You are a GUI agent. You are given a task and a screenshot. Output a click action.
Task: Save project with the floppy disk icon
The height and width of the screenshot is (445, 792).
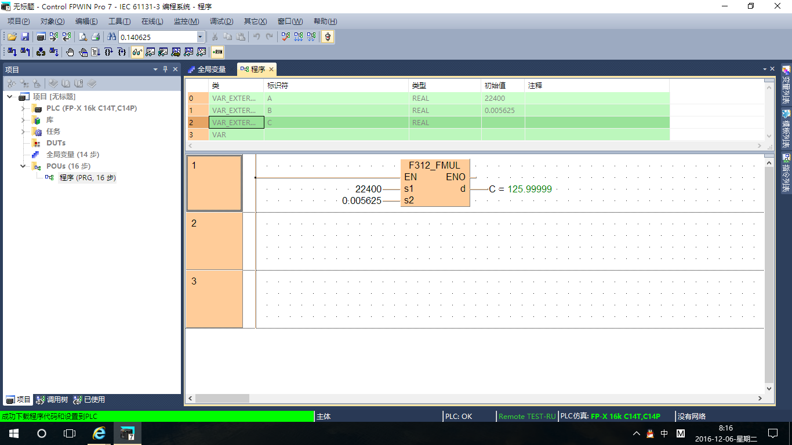point(25,37)
